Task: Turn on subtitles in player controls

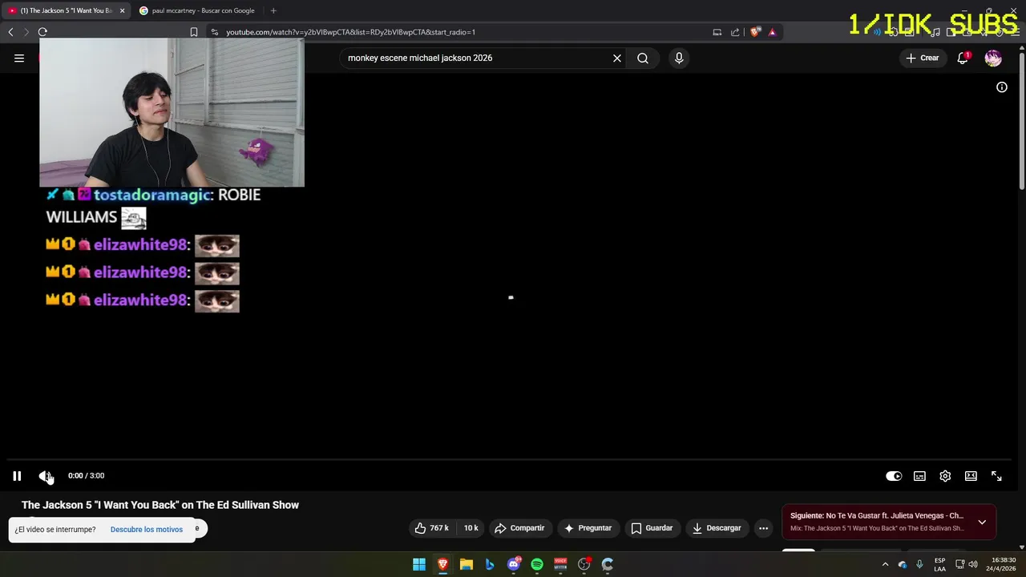Action: 919,476
